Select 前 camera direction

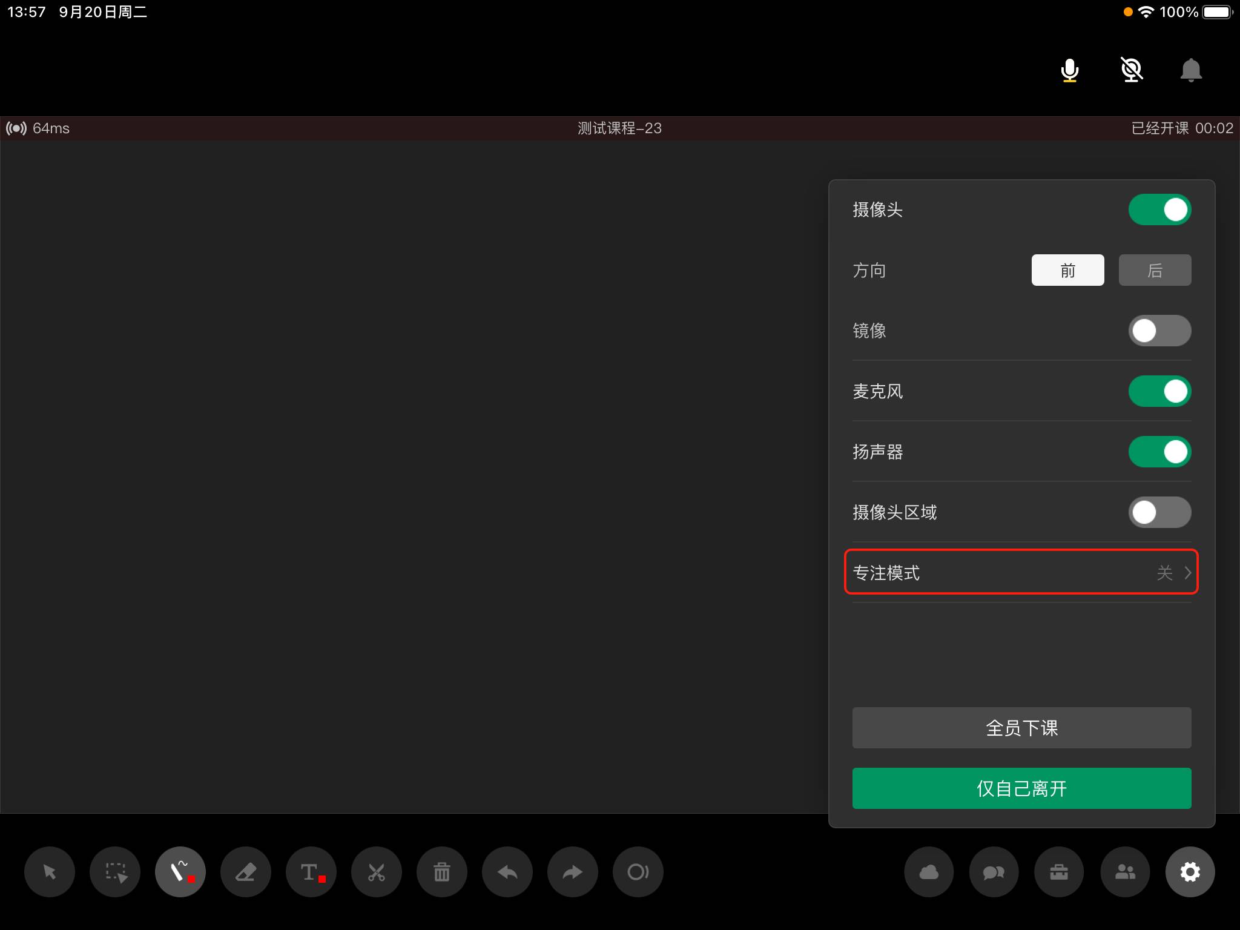click(1067, 270)
